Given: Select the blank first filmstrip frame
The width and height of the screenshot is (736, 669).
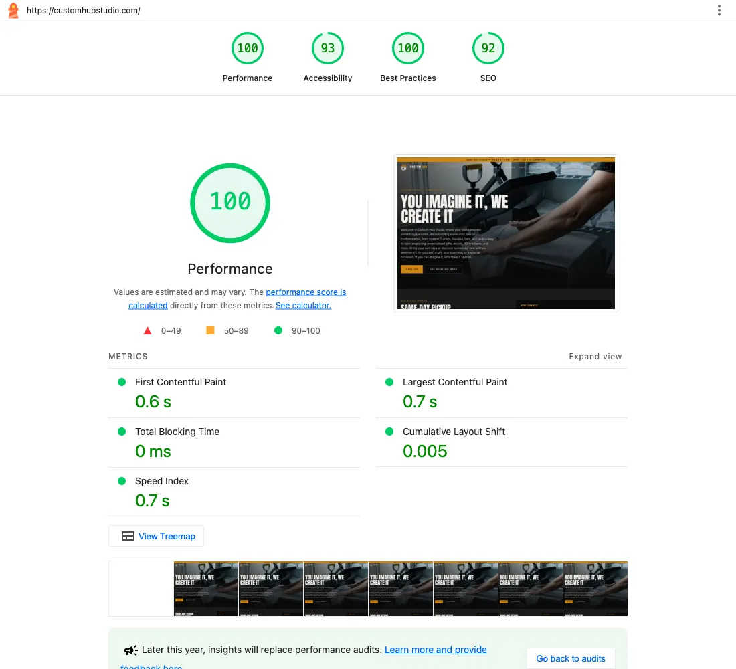Looking at the screenshot, I should pyautogui.click(x=141, y=589).
